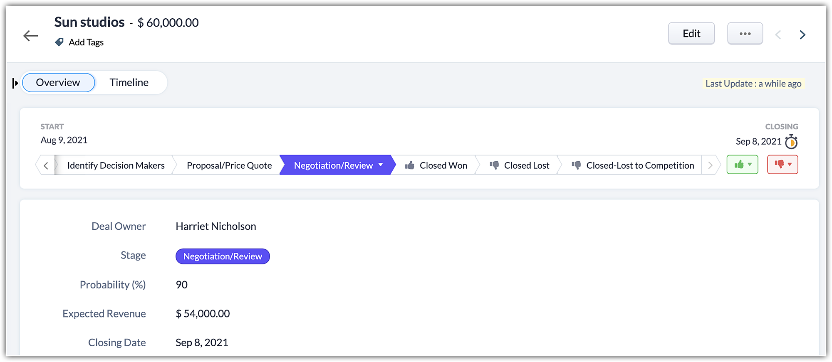Select the Overview tab
The height and width of the screenshot is (362, 832).
click(x=58, y=83)
